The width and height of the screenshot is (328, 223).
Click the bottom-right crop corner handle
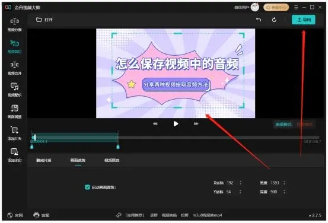tap(242, 106)
